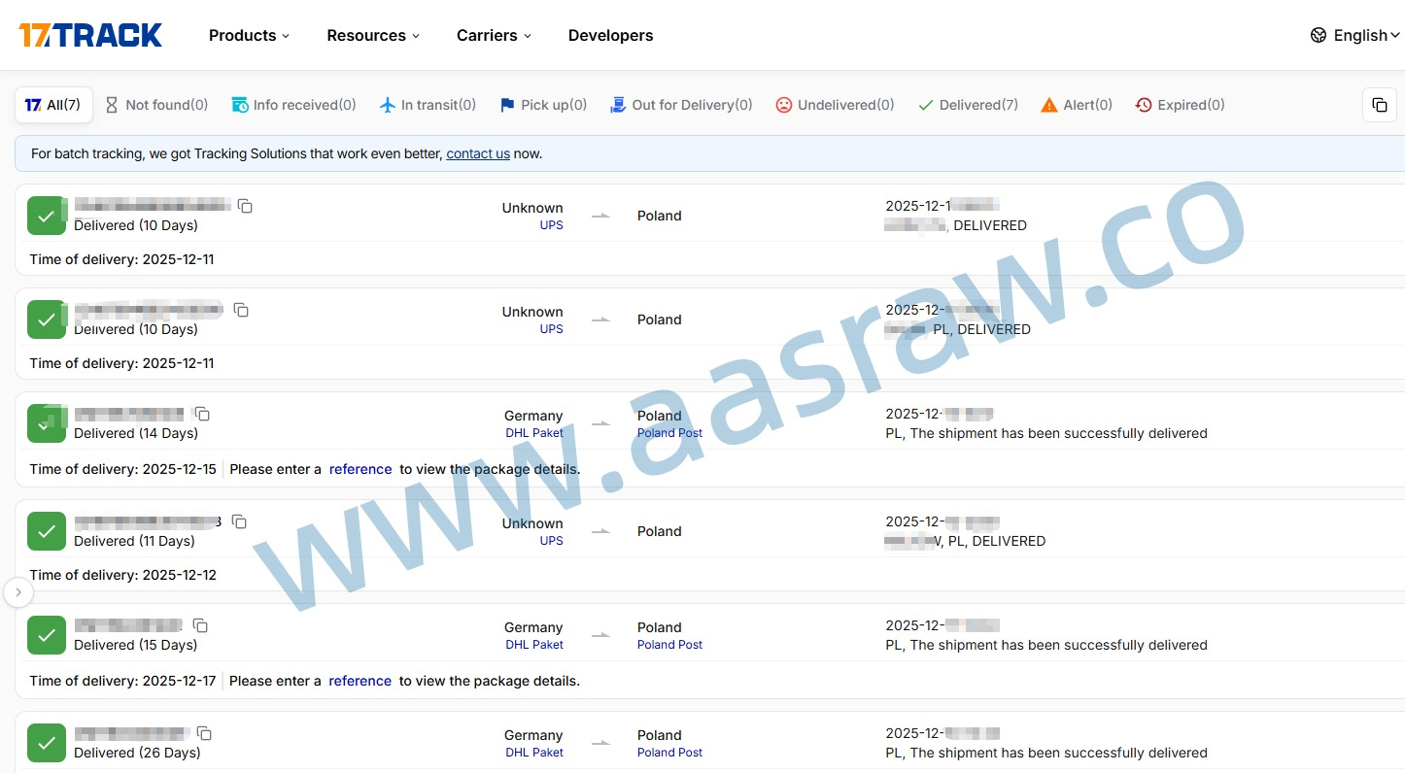Expand the left side panel arrow

click(18, 592)
